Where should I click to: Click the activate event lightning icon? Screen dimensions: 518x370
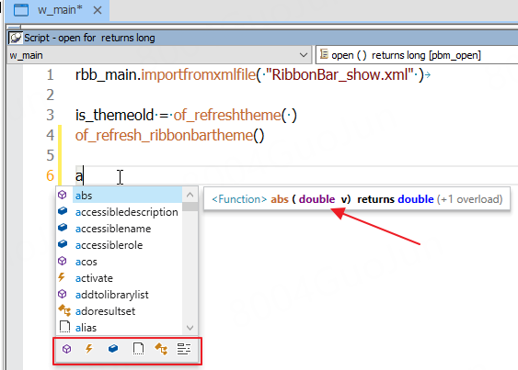pos(62,277)
